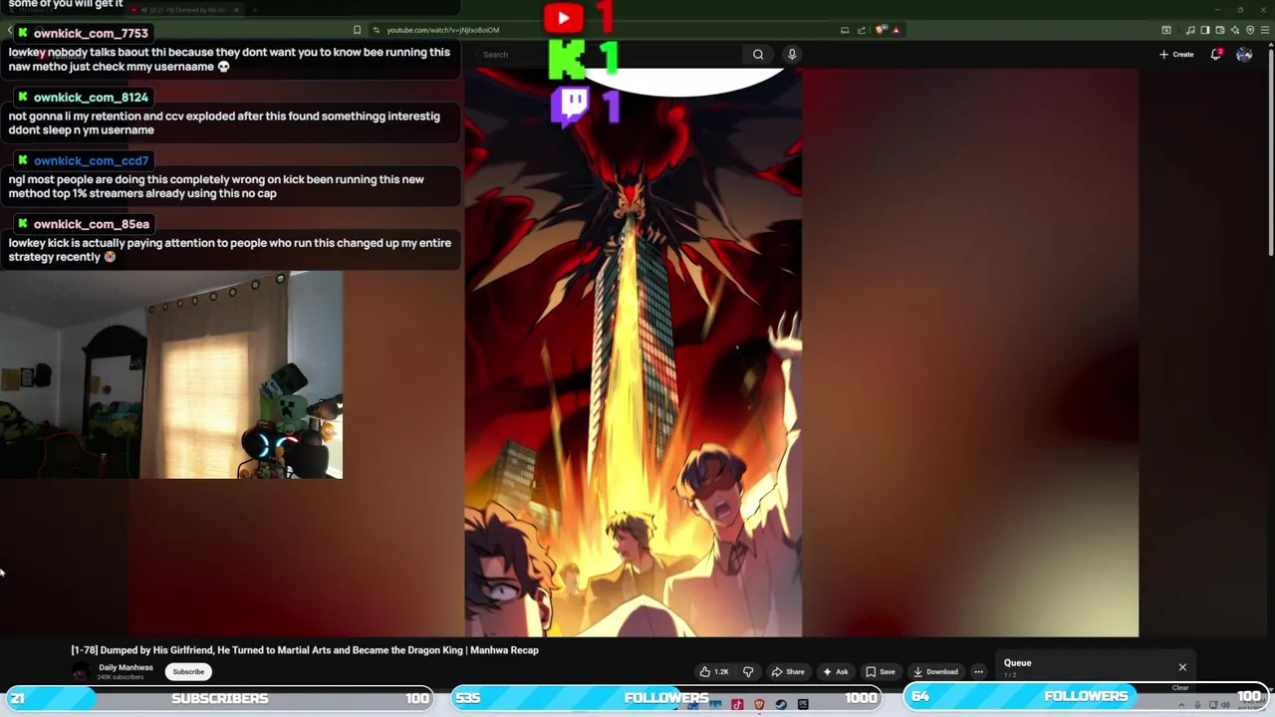
Task: Click chat username ownkick_com_85ea
Action: pyautogui.click(x=91, y=224)
